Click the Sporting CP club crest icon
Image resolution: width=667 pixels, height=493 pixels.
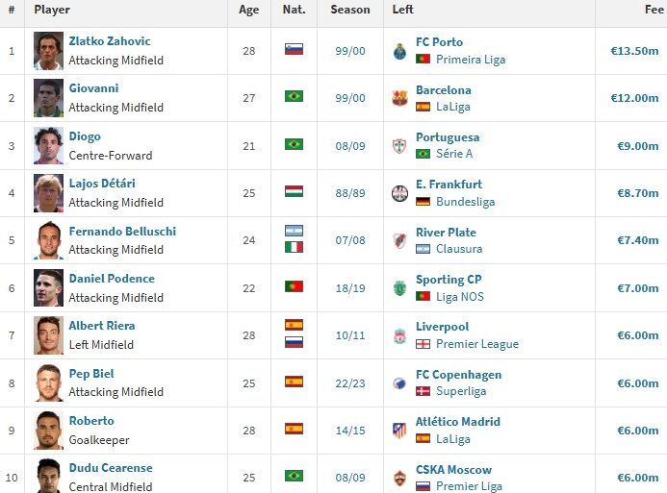(399, 287)
